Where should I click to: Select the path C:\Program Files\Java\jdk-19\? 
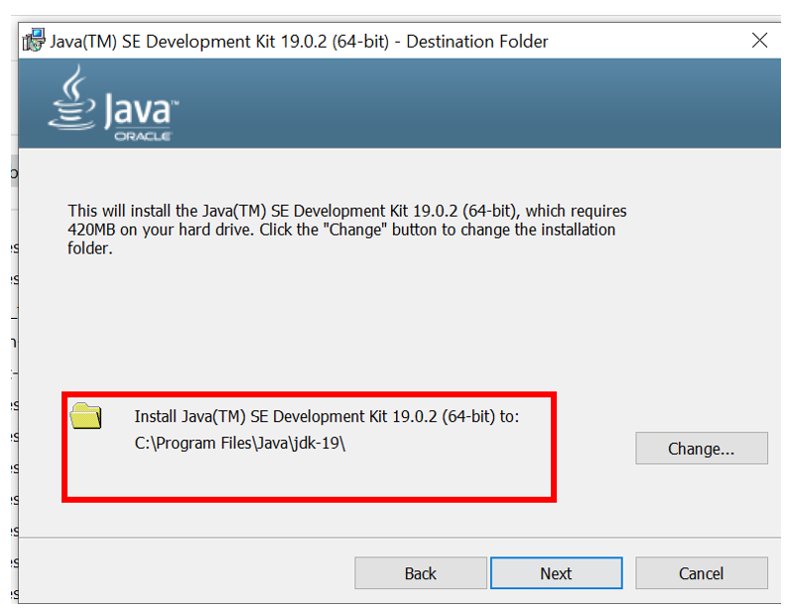pos(239,443)
